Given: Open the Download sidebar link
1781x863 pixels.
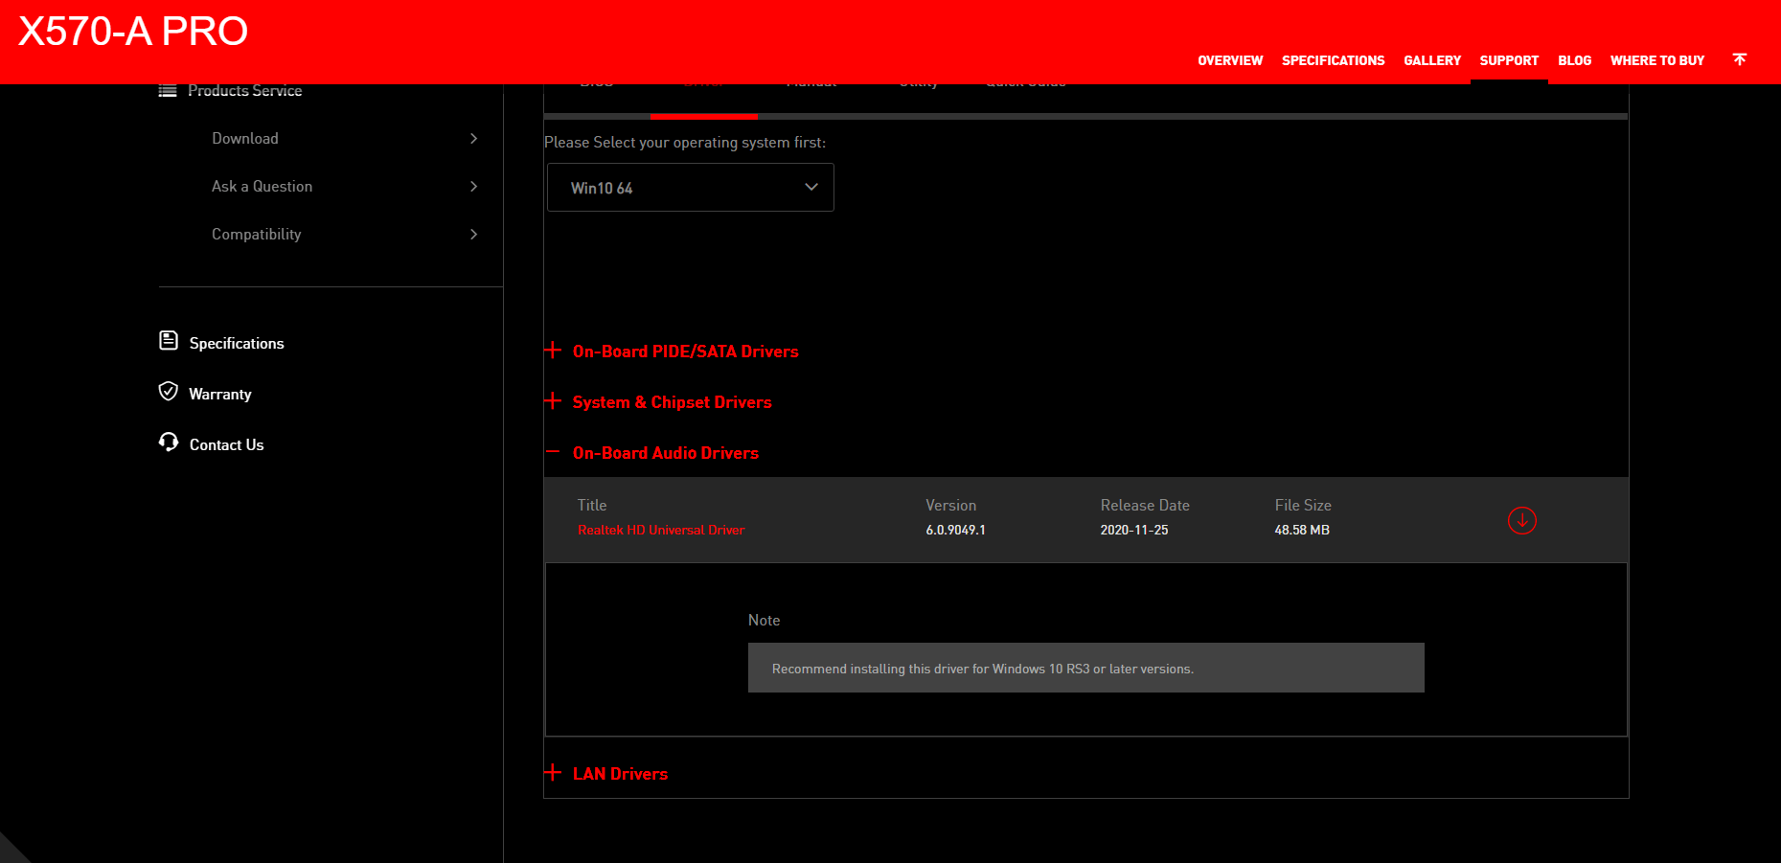Looking at the screenshot, I should [245, 139].
